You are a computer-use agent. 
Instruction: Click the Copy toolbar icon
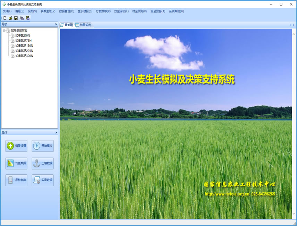22,18
